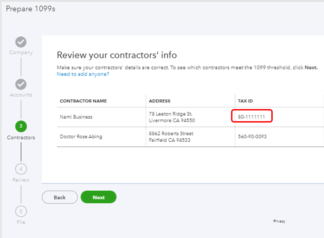Click the Accounts step checkmark icon

[x=21, y=84]
